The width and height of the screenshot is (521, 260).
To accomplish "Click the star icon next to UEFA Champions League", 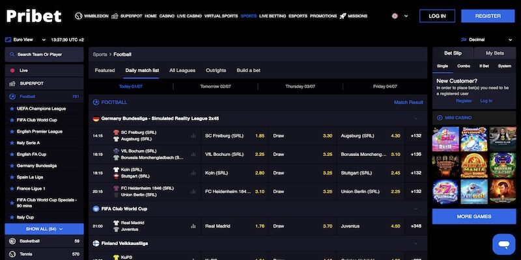I will (x=12, y=109).
